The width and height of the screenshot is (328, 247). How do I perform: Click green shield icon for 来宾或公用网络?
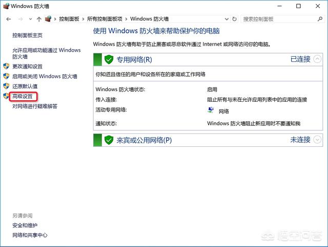point(109,140)
